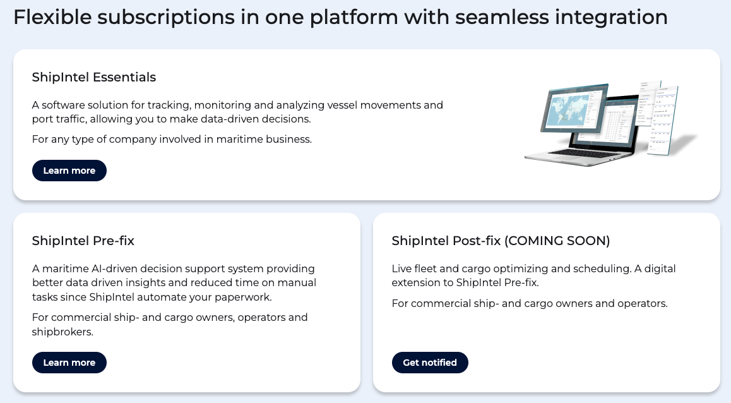Viewport: 731px width, 403px height.
Task: Click the maritime AI-driven decision support paragraph
Action: tap(174, 282)
